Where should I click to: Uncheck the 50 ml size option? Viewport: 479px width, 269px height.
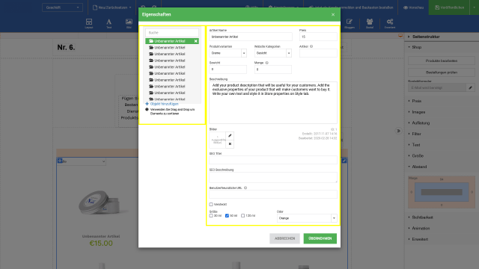(x=227, y=216)
